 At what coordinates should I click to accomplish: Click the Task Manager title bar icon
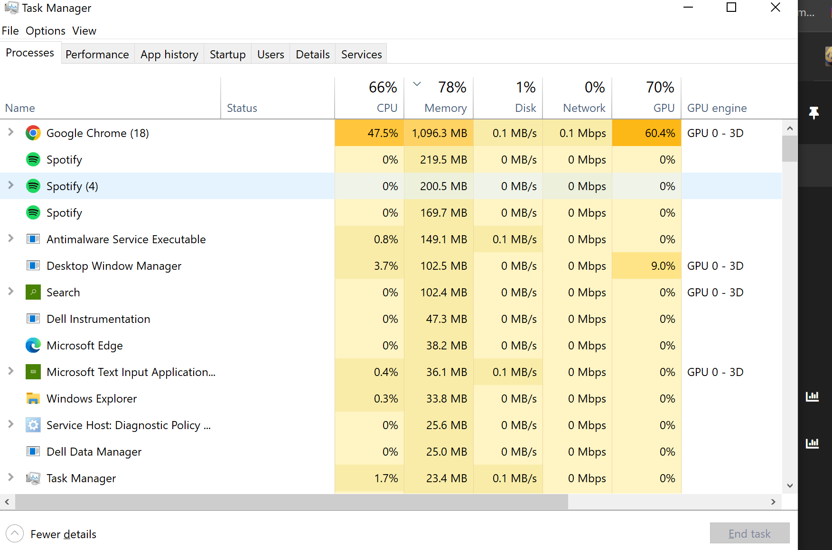[x=11, y=8]
